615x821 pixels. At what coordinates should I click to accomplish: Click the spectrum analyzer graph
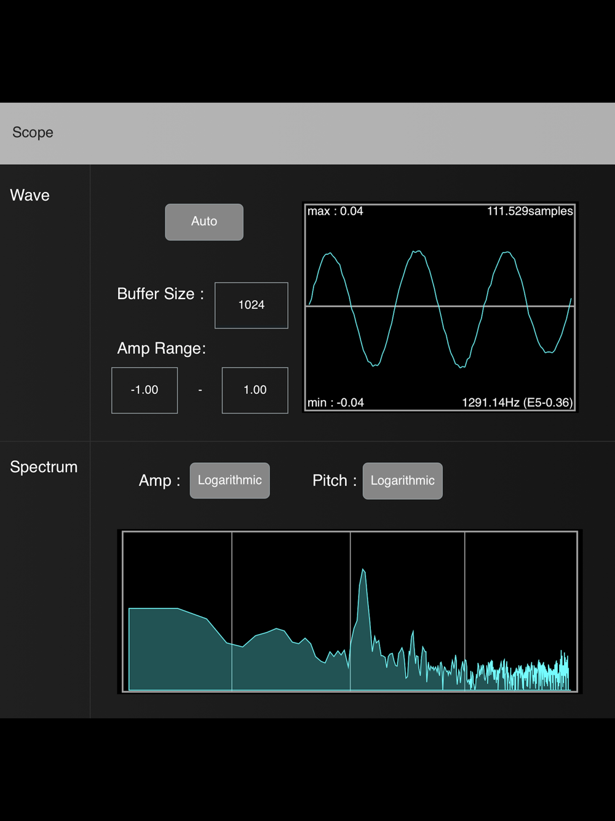[349, 612]
